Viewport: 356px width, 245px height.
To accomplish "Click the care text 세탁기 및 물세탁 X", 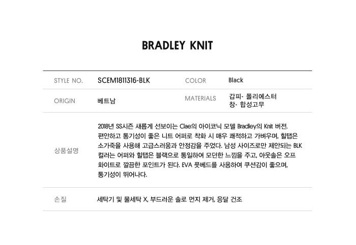I will [122, 199].
